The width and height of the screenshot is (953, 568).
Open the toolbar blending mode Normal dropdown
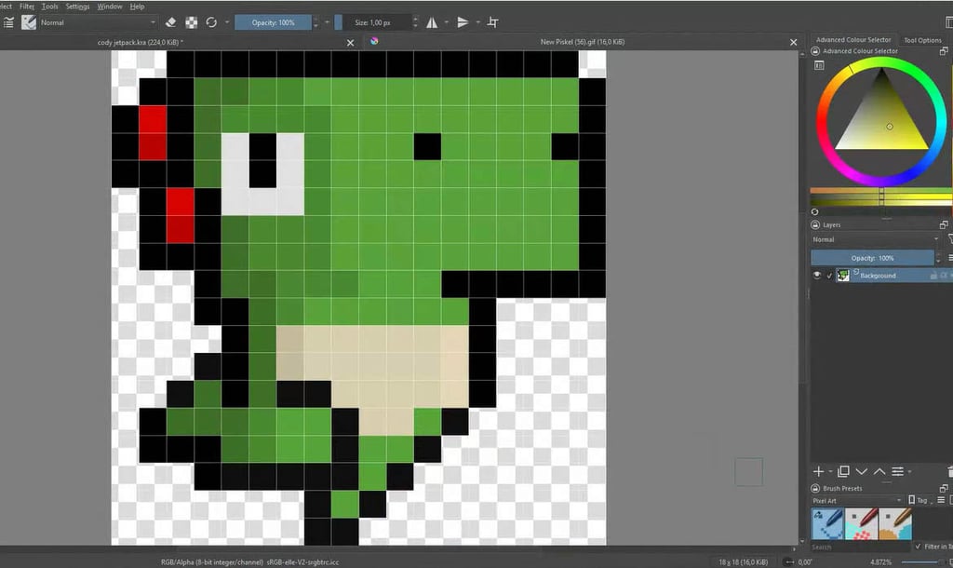[x=97, y=22]
